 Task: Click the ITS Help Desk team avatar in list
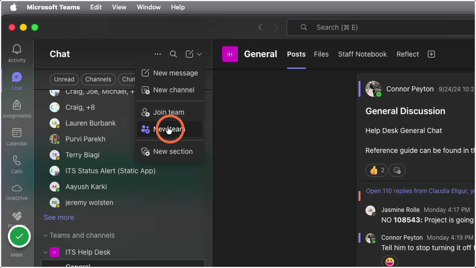click(x=55, y=252)
